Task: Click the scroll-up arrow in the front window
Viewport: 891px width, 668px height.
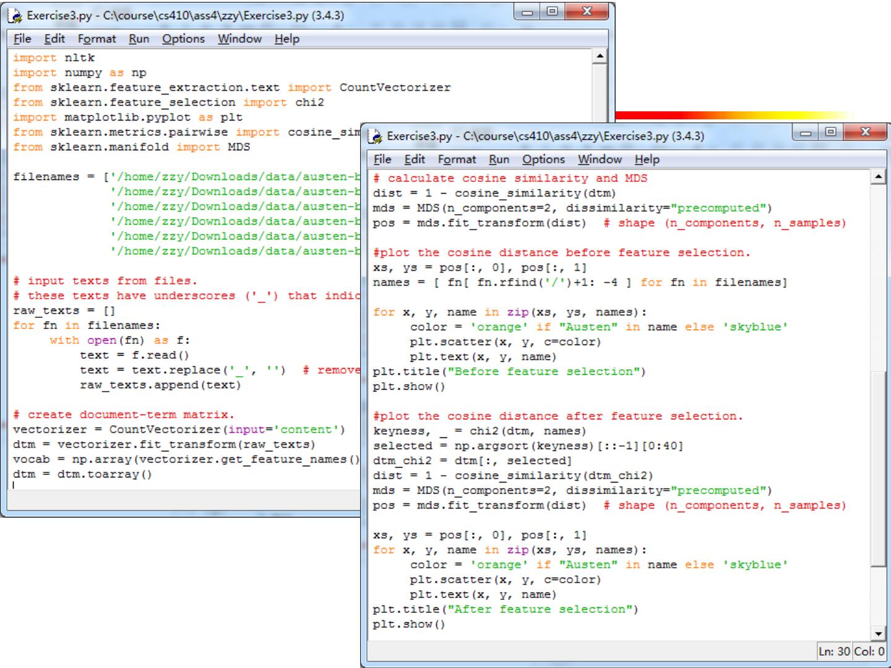Action: [x=878, y=178]
